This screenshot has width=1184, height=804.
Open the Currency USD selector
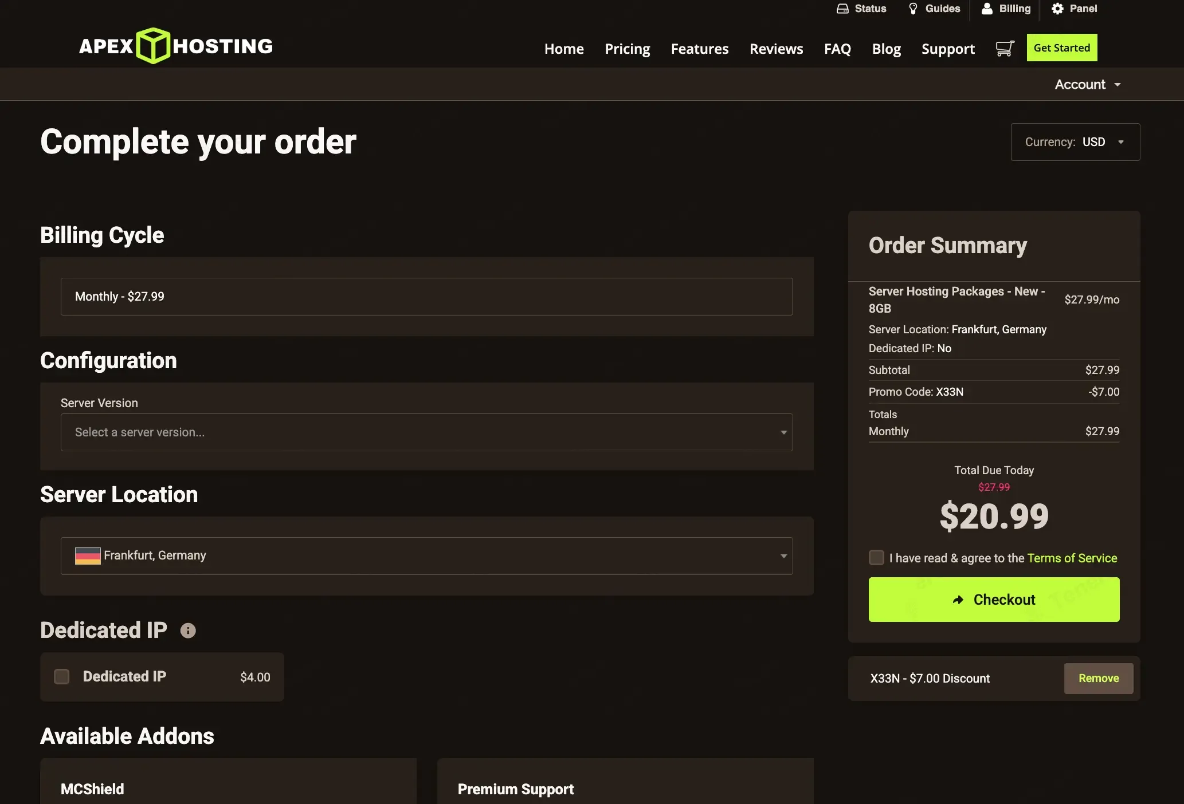point(1075,142)
